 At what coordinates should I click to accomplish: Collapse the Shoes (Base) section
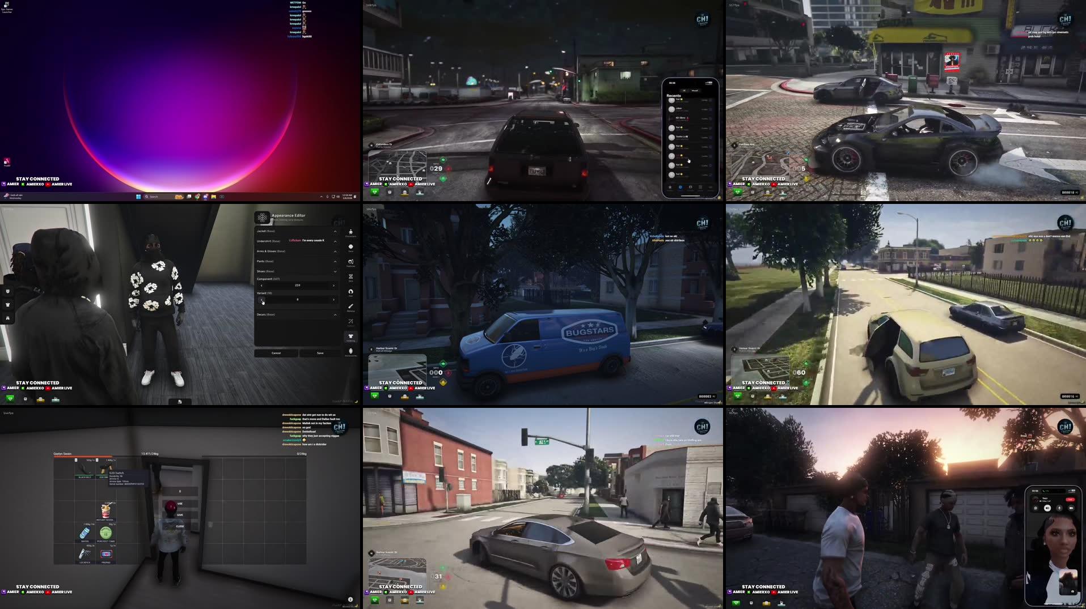coord(336,271)
